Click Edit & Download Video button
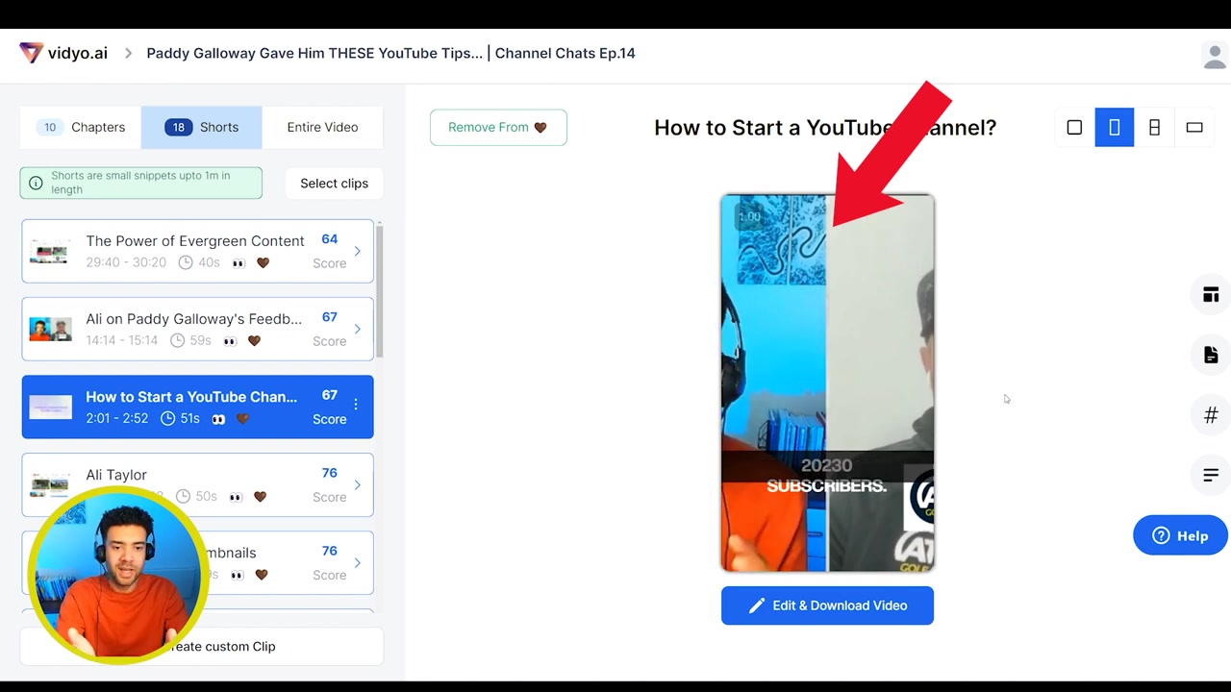Viewport: 1231px width, 692px height. pos(827,605)
